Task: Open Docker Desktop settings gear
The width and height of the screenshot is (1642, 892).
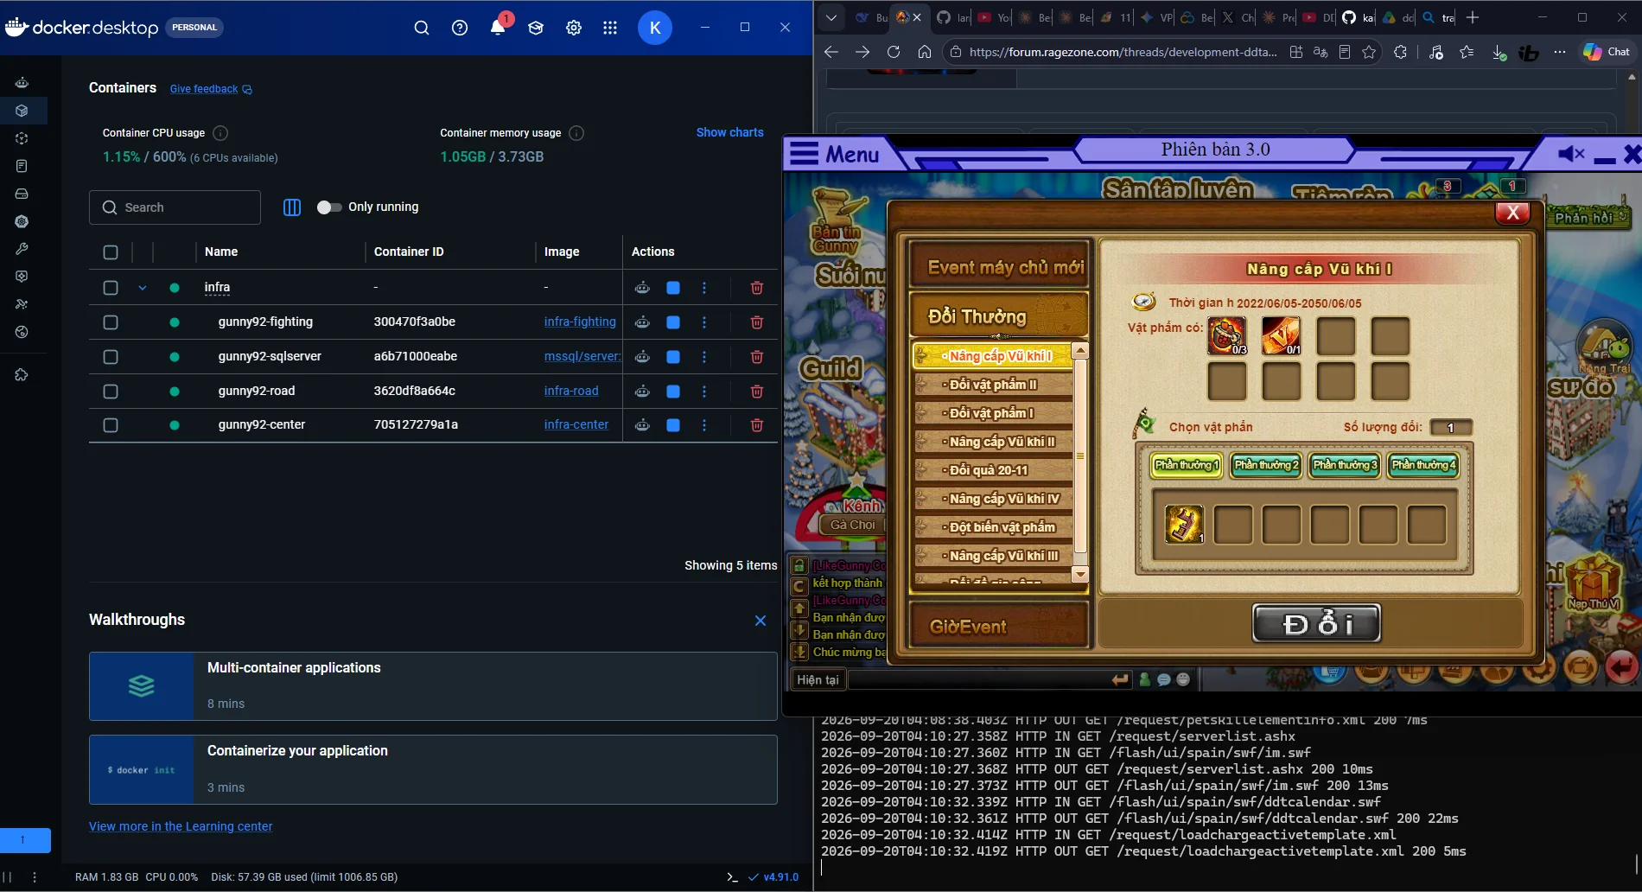Action: [574, 28]
